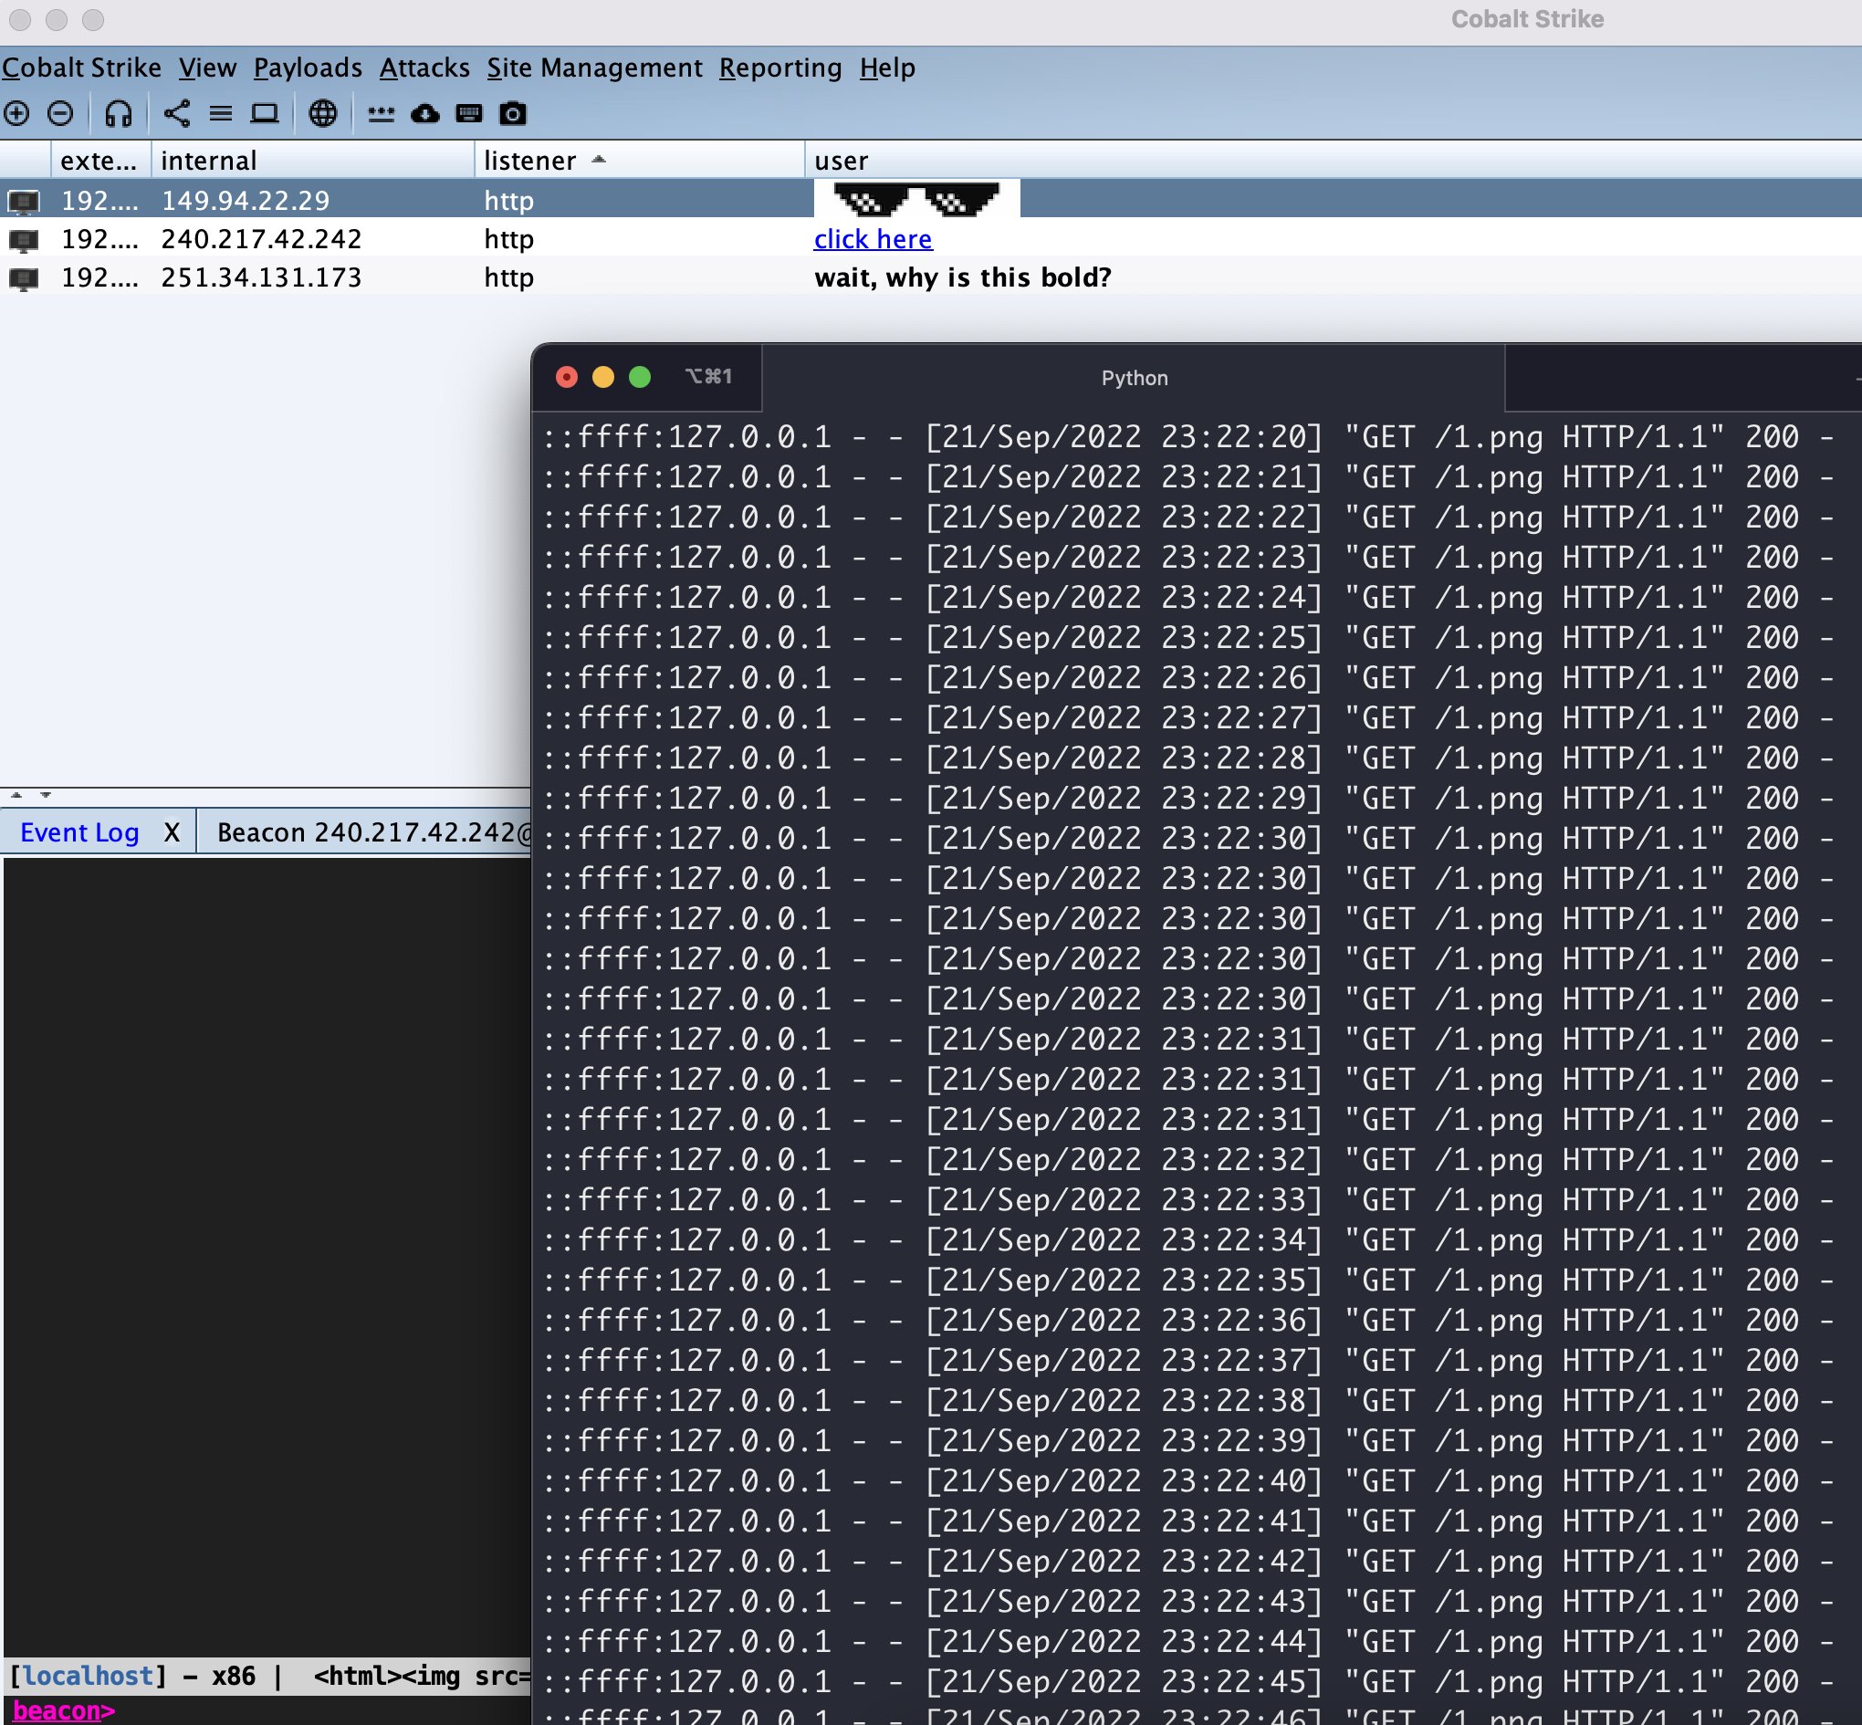Open the Payloads menu

[x=307, y=68]
